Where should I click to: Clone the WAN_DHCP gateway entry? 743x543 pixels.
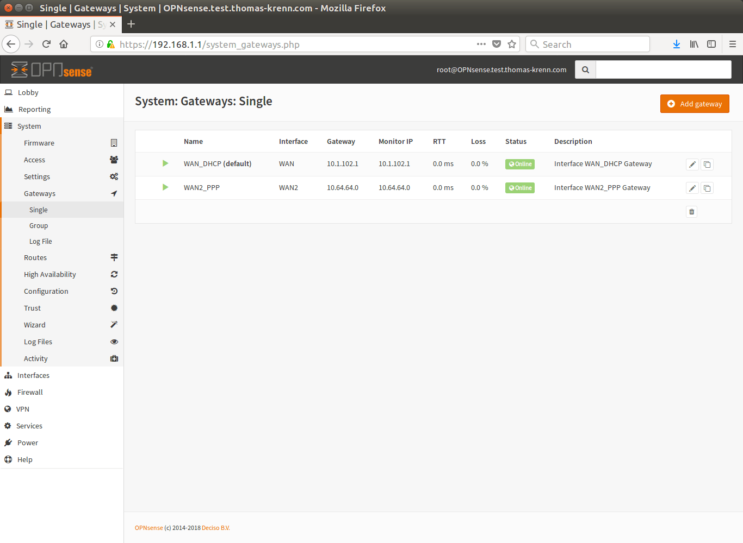click(x=707, y=165)
